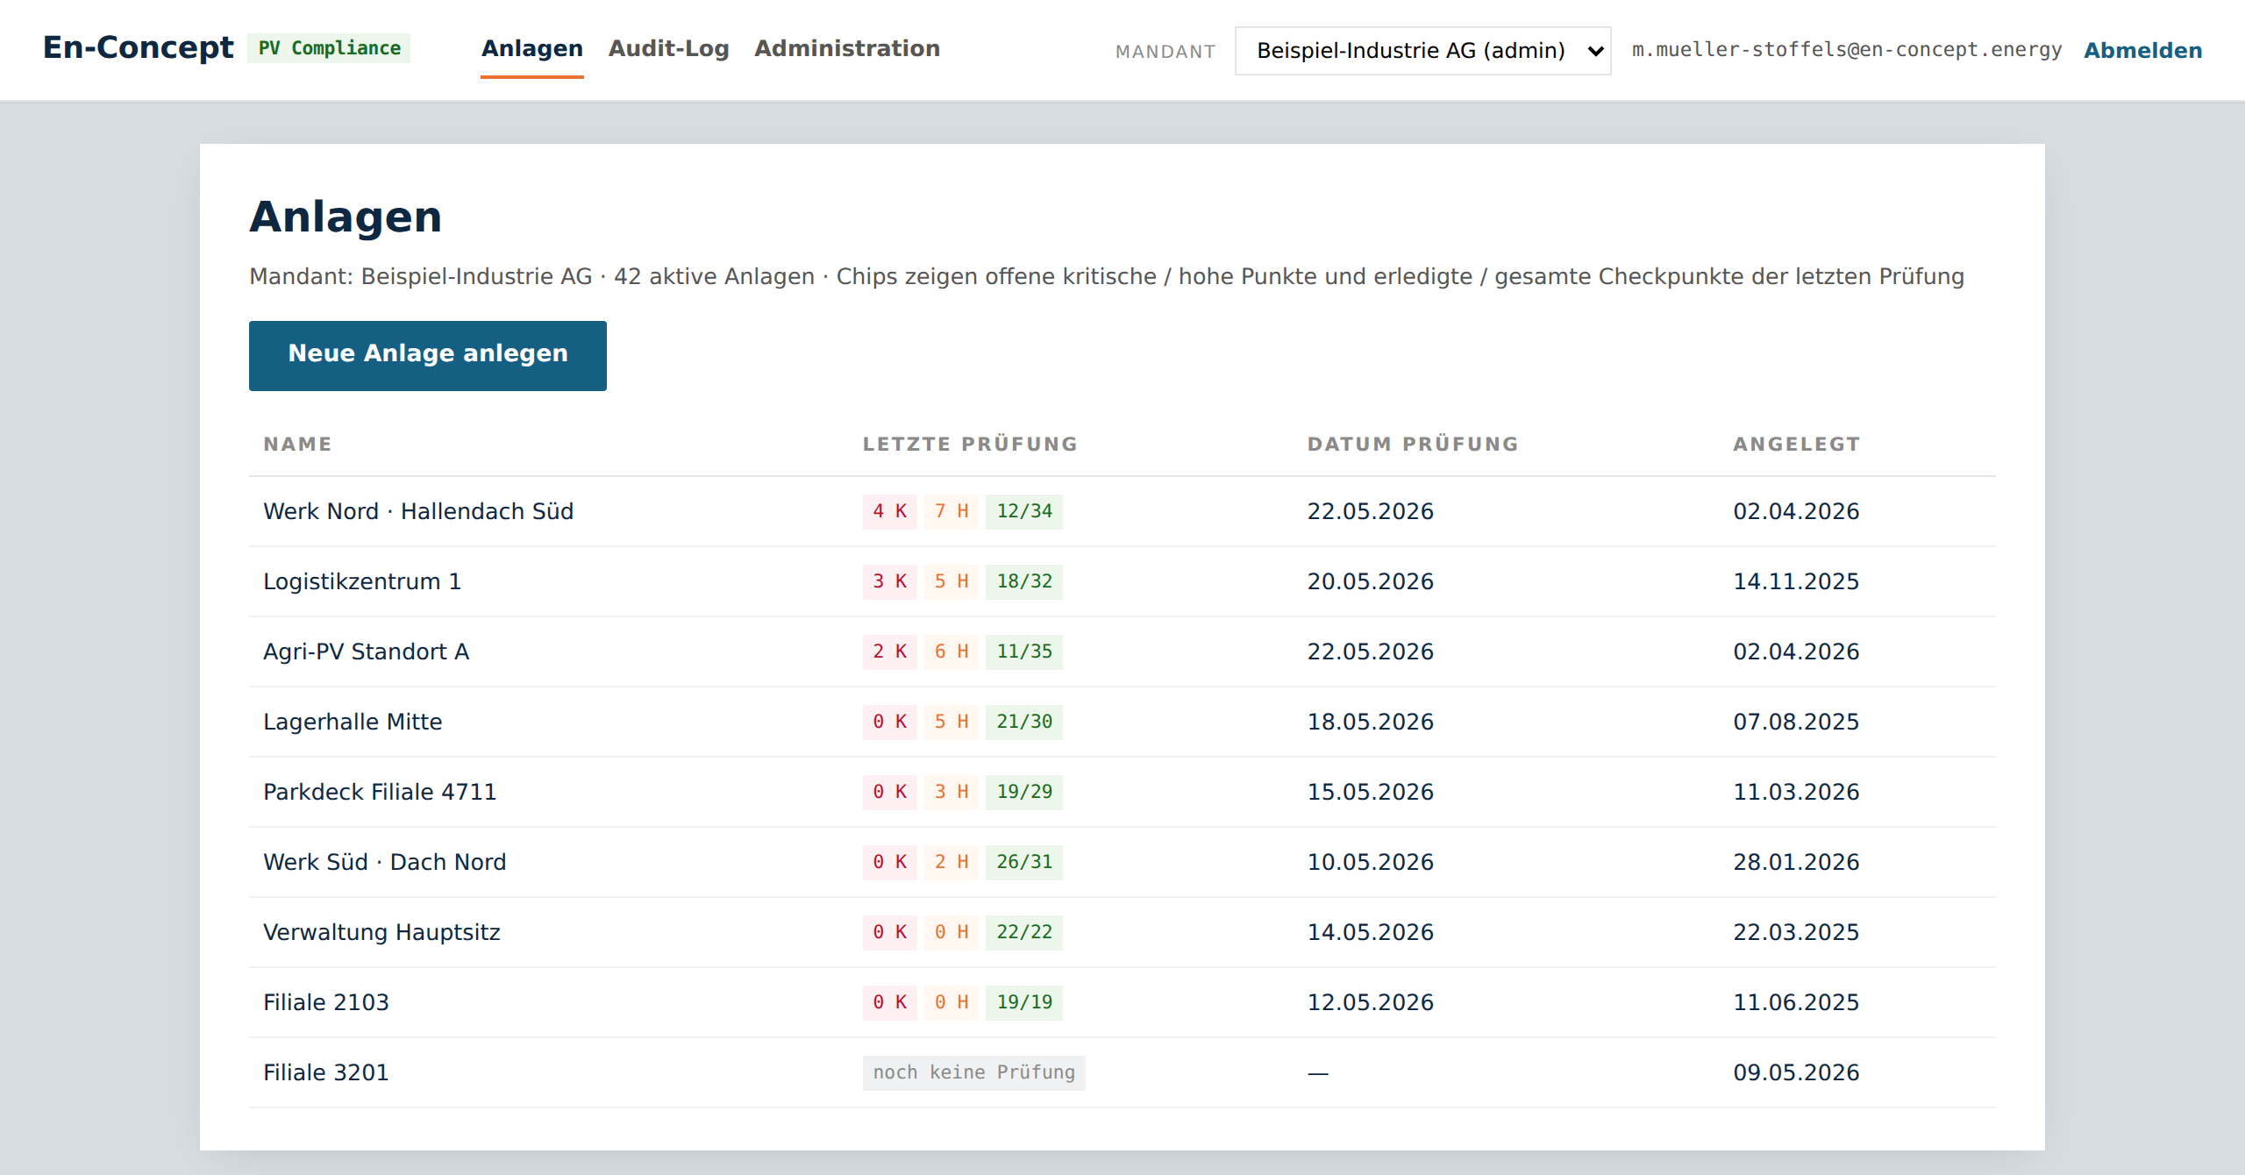Select Filiale 2103 row name
Image resolution: width=2245 pixels, height=1175 pixels.
[326, 1002]
